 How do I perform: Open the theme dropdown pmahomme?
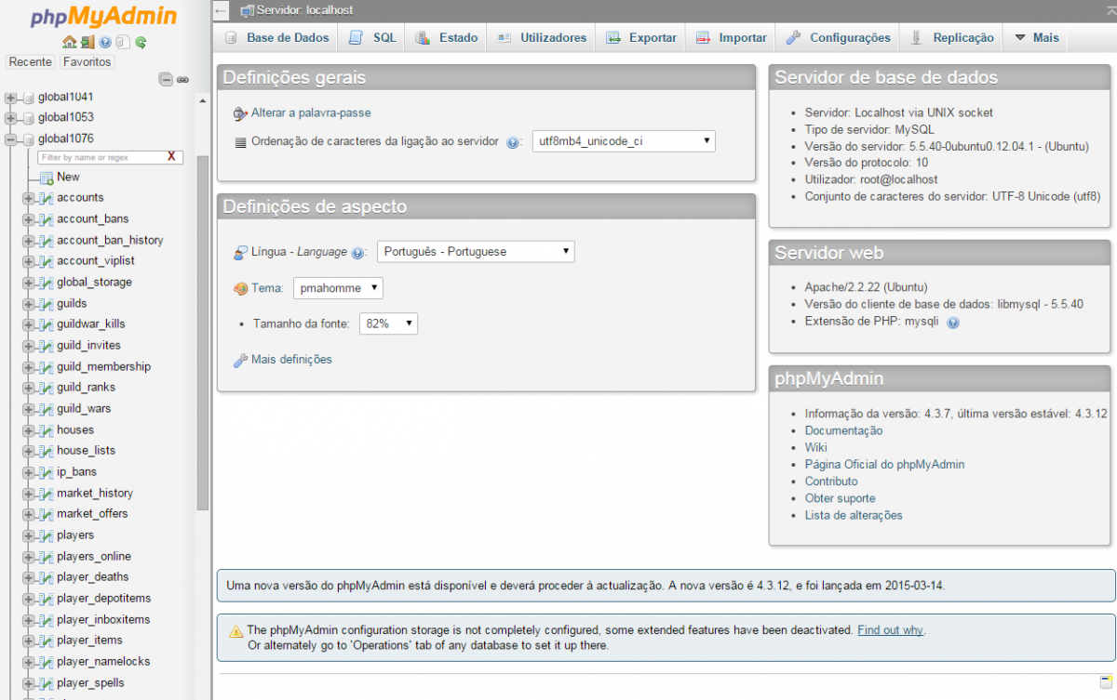pos(338,288)
